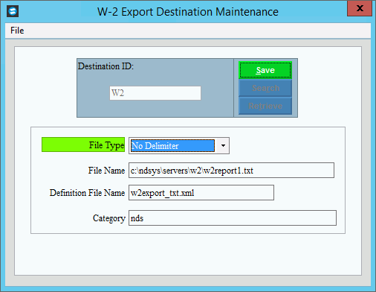Click the application icon in title bar
The width and height of the screenshot is (376, 292).
pos(13,11)
